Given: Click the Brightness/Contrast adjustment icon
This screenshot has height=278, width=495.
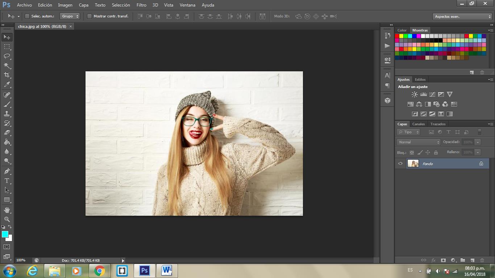Looking at the screenshot, I should coord(415,94).
